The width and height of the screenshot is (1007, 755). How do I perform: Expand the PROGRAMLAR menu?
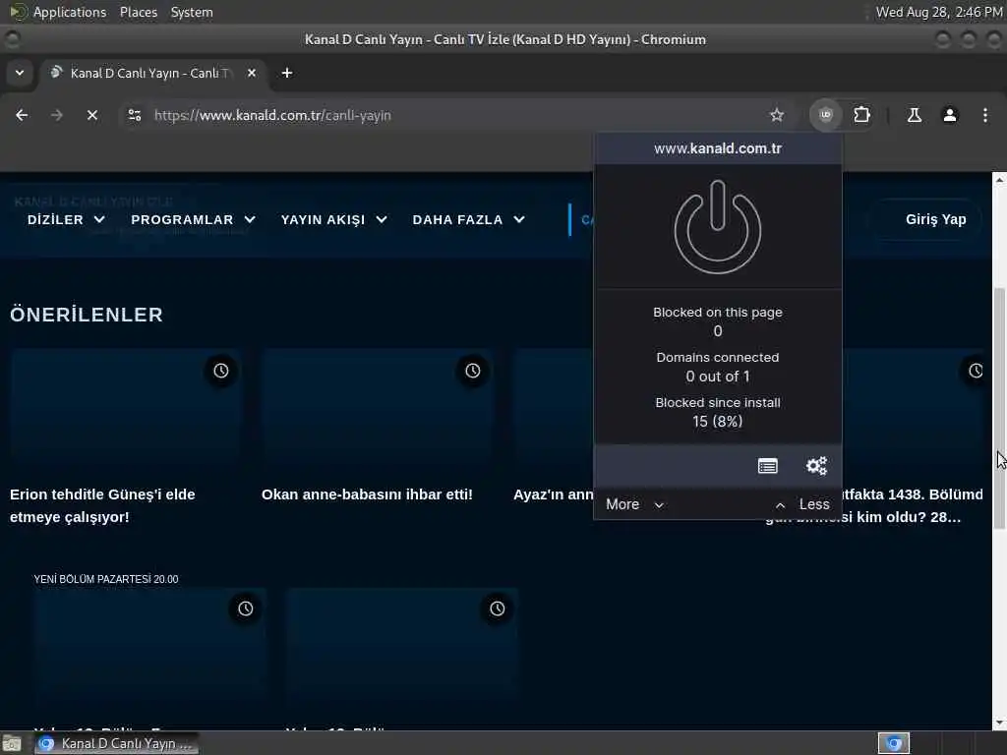[x=194, y=219]
